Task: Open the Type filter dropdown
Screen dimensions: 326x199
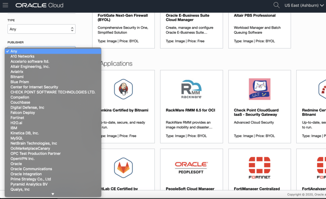Action: tap(41, 29)
